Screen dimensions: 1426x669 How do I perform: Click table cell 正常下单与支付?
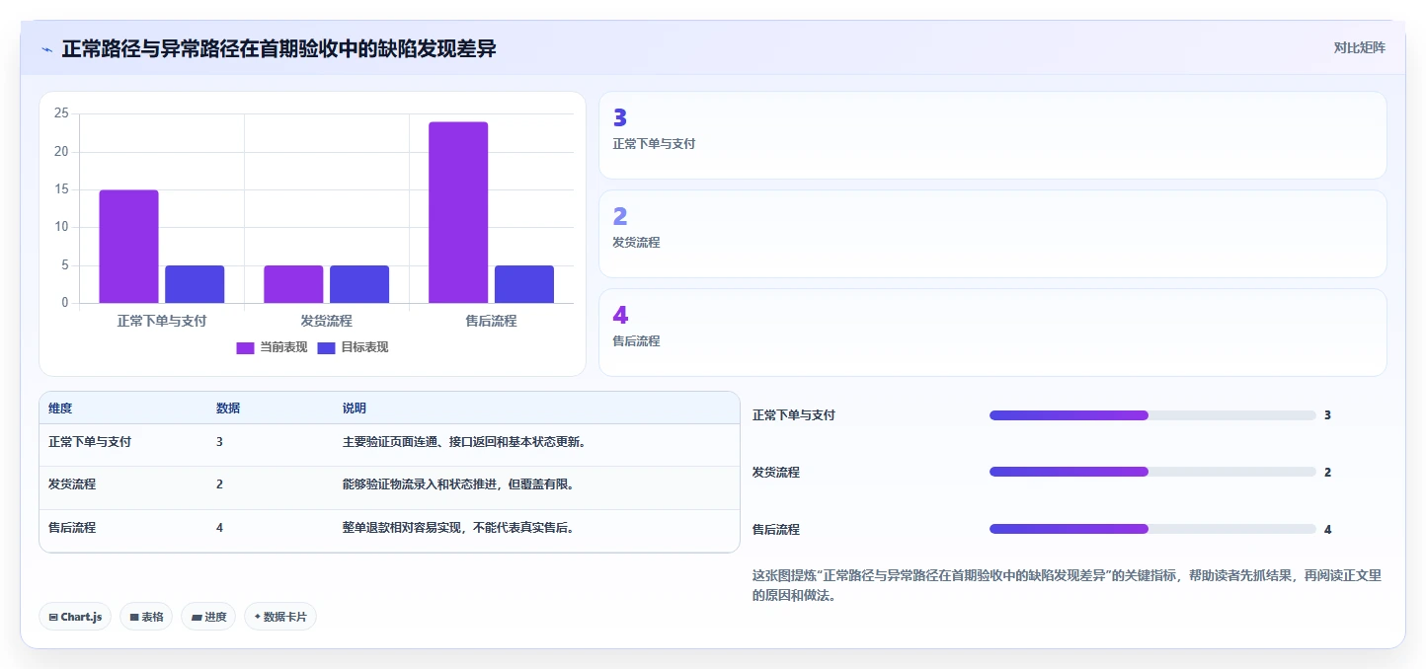point(90,442)
